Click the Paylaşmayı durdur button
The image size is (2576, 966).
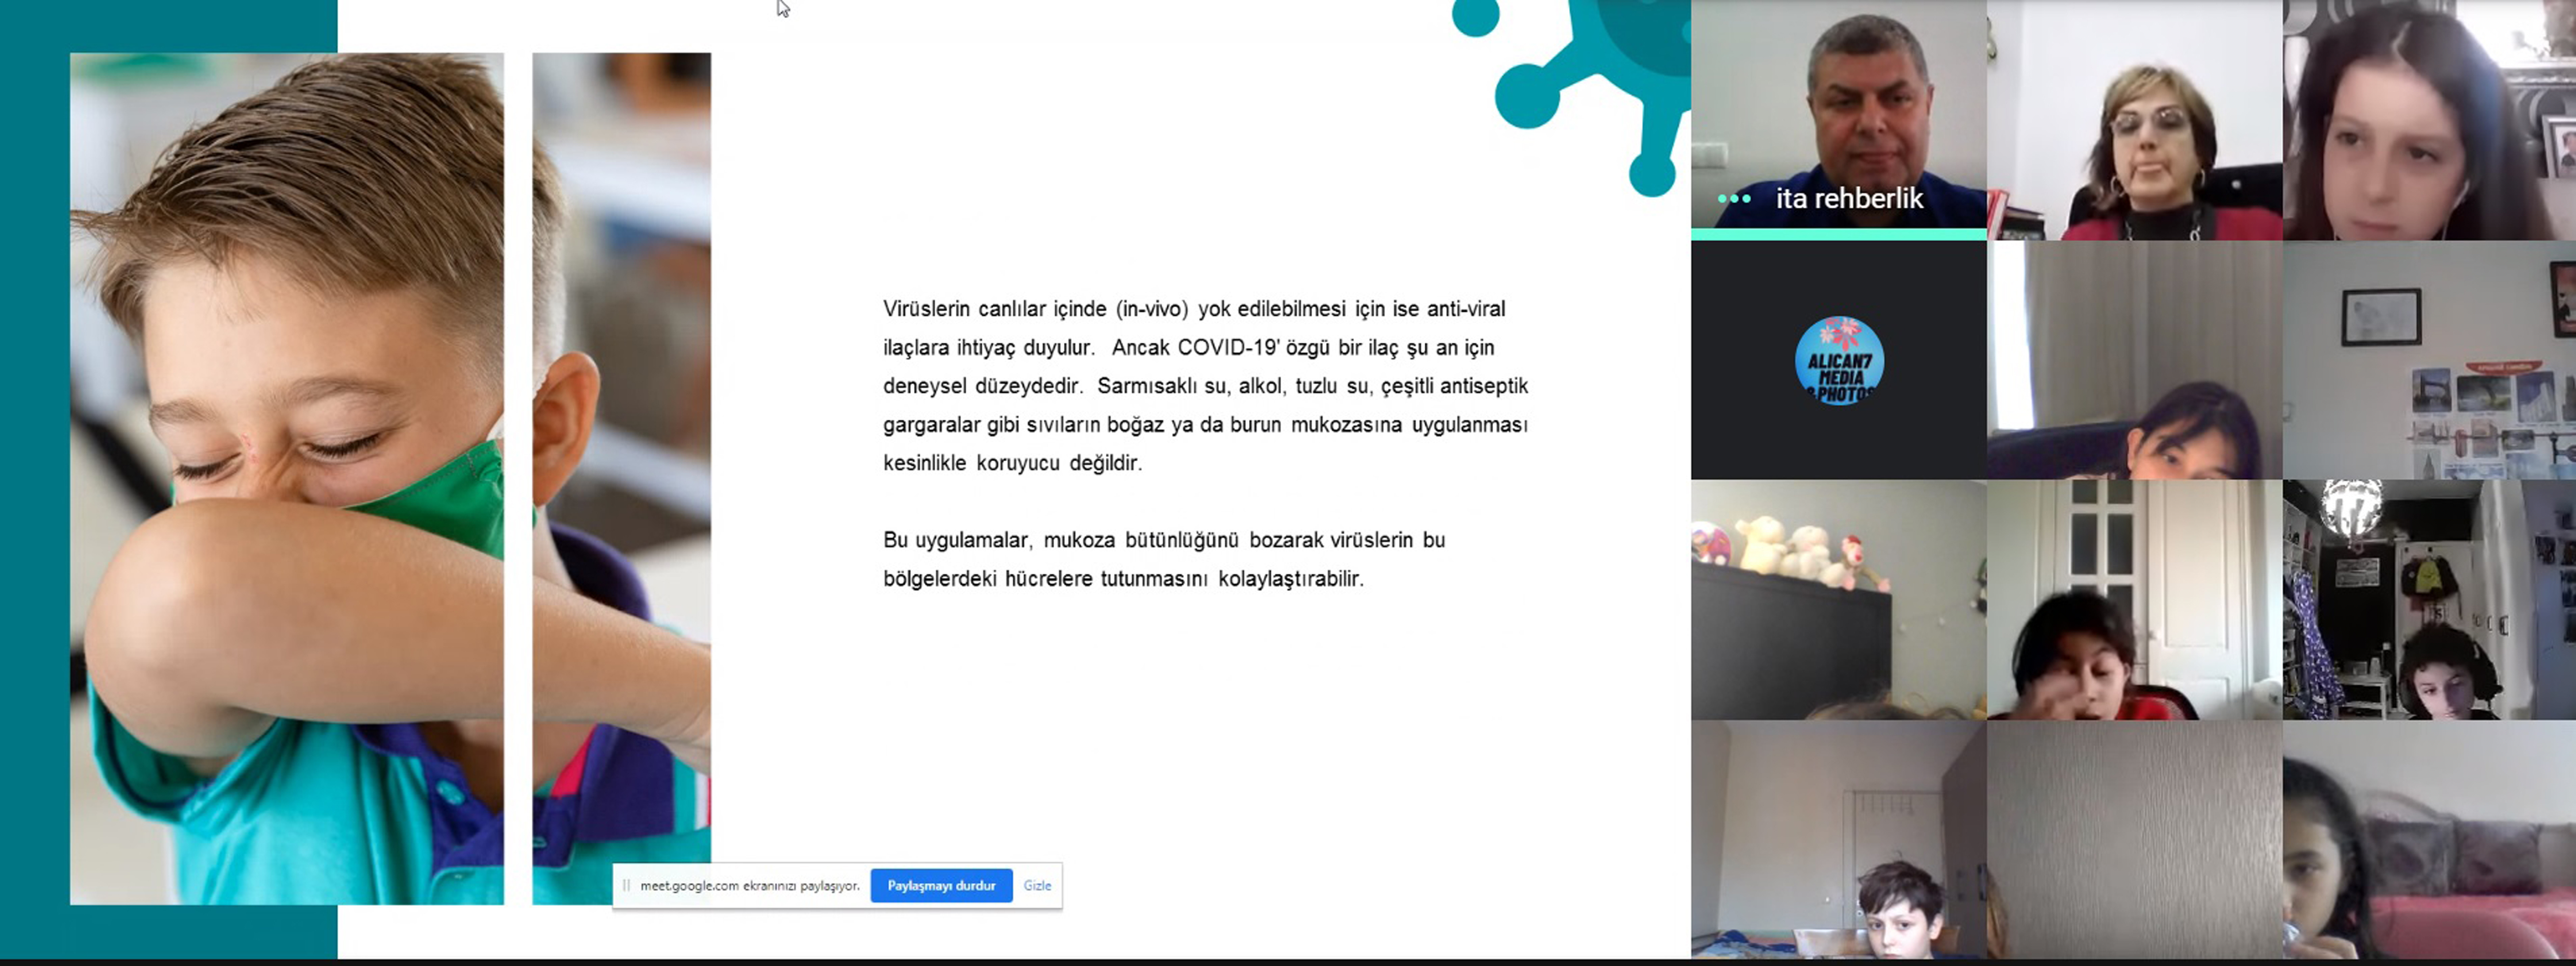941,885
